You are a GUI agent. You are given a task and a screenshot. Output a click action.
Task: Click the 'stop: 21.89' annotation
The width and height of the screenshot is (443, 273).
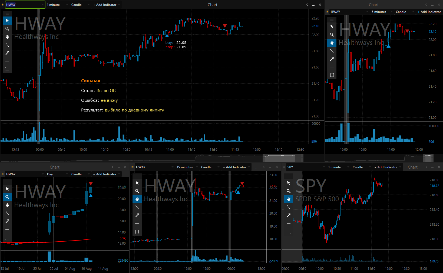point(176,47)
